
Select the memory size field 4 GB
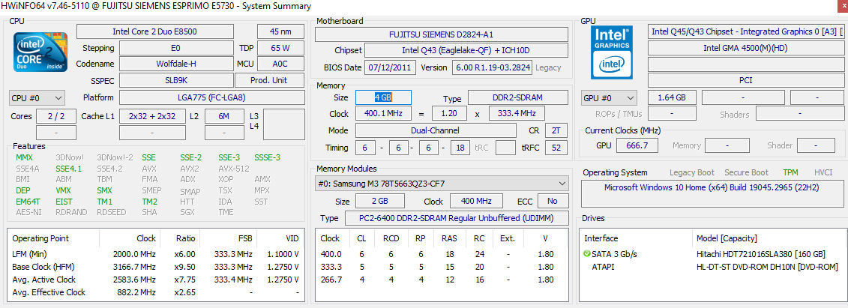point(383,98)
